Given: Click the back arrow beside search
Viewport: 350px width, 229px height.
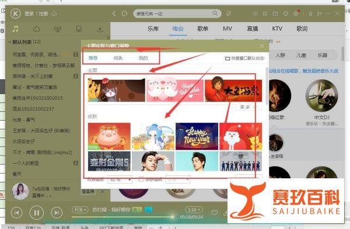Looking at the screenshot, I should 114,13.
